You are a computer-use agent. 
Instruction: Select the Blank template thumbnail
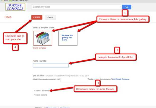click(x=43, y=38)
